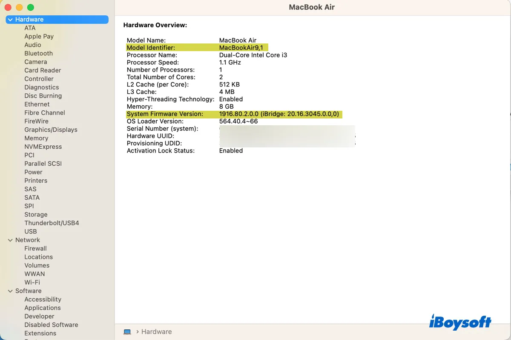Click the Model Name label
Viewport: 511px width, 340px height.
pyautogui.click(x=146, y=40)
